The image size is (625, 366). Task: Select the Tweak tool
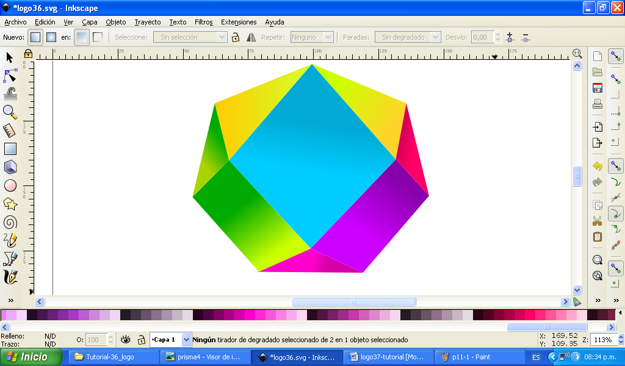pyautogui.click(x=10, y=93)
